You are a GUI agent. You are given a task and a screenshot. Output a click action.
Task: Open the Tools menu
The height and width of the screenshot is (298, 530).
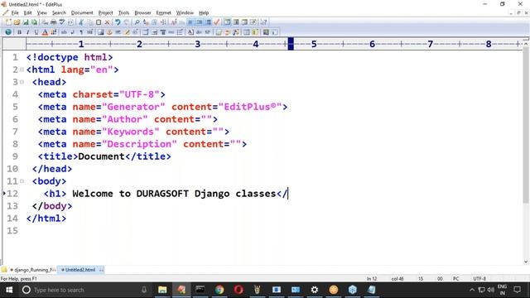[x=123, y=13]
